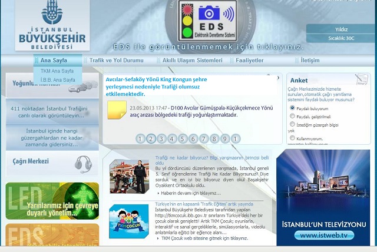Expand the Trafik ve Yol Durumu menu
377x252 pixels.
tap(115, 61)
